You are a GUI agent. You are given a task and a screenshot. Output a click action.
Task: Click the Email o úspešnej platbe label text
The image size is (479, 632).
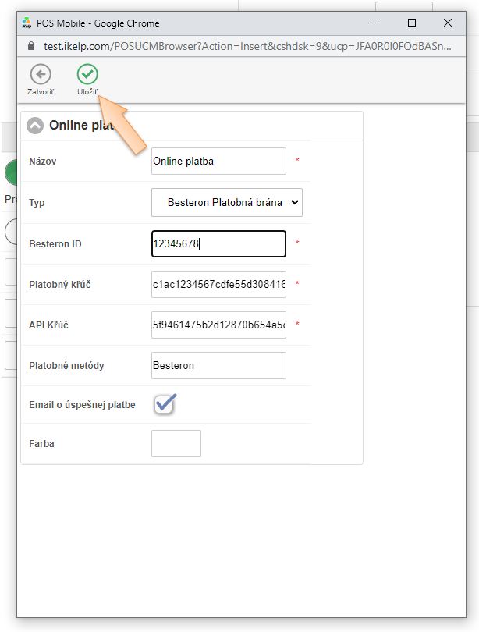pos(82,404)
